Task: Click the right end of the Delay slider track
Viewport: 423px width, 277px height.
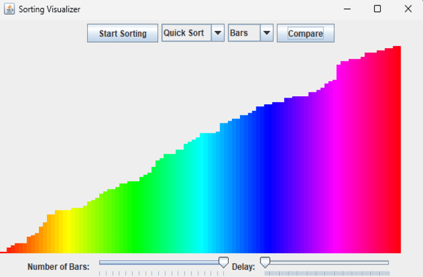Action: (x=387, y=262)
